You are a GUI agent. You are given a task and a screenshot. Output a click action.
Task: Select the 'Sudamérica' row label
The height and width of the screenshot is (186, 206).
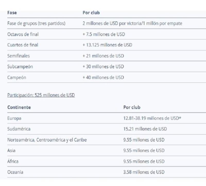19,129
